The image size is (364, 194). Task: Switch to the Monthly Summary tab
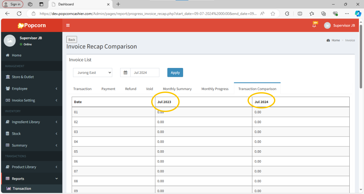pyautogui.click(x=177, y=89)
